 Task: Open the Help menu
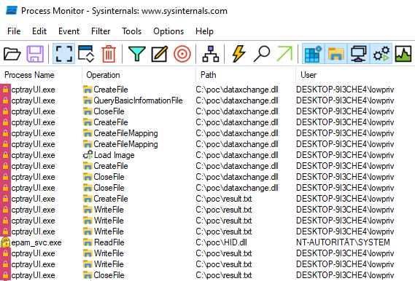(204, 31)
